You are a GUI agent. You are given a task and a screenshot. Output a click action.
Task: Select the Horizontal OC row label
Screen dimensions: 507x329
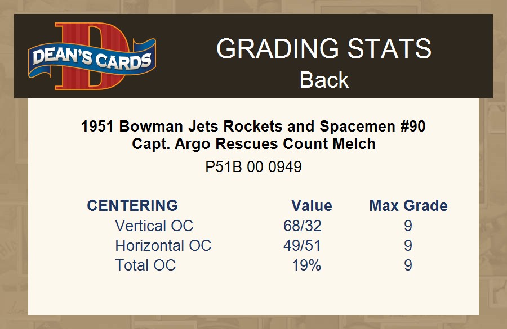(x=163, y=246)
